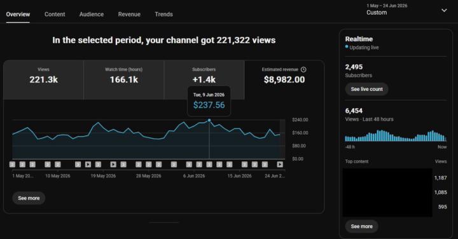Click the $80.00 axis label
458x239 pixels.
(299, 146)
